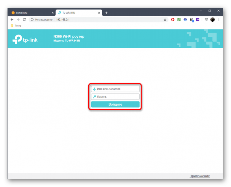Open the 'Приложение' link
The image size is (231, 187).
(x=200, y=176)
